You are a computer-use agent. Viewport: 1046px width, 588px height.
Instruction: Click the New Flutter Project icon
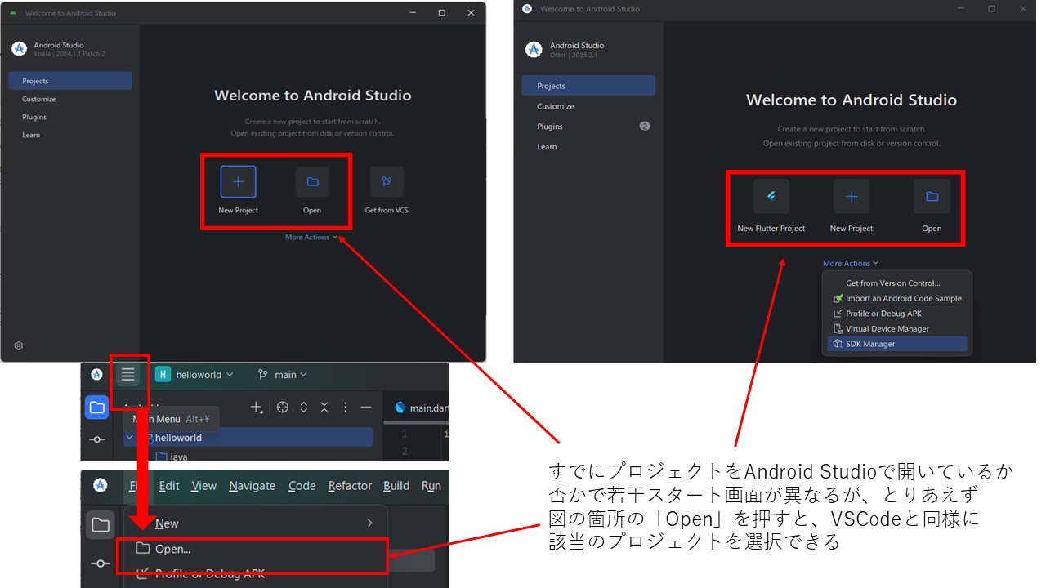point(771,196)
